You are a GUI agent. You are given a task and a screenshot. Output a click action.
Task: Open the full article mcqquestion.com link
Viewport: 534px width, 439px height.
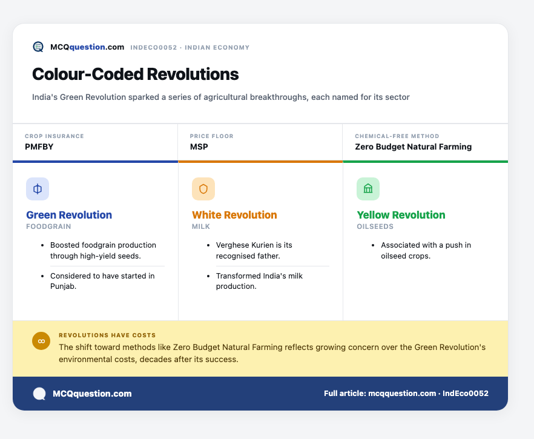click(x=406, y=394)
